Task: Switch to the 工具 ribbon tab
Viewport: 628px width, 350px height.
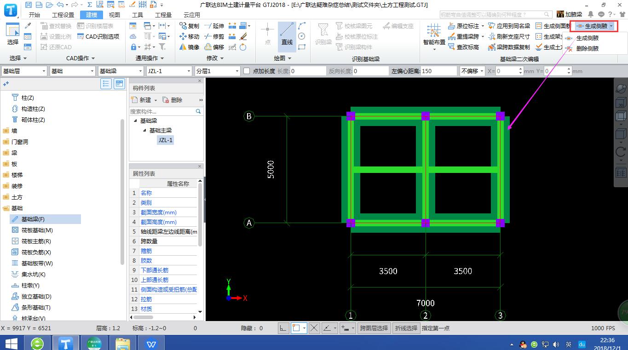Action: pyautogui.click(x=138, y=15)
